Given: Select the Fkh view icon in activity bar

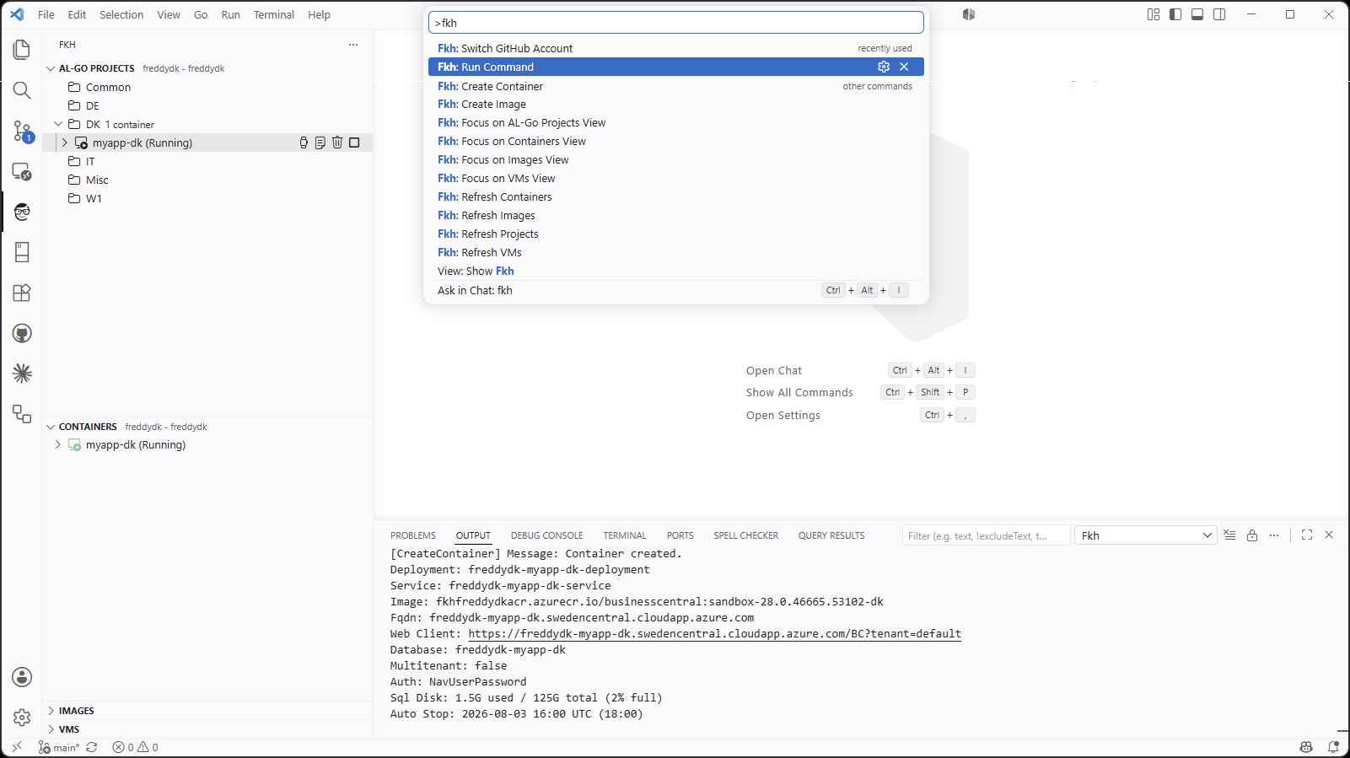Looking at the screenshot, I should pos(22,212).
